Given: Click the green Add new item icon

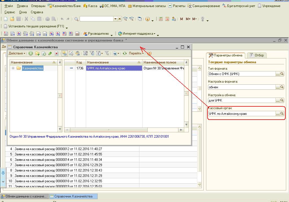Looking at the screenshot, I should 31,53.
